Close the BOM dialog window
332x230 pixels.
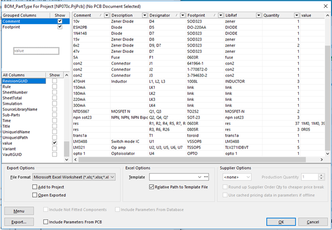(x=323, y=5)
